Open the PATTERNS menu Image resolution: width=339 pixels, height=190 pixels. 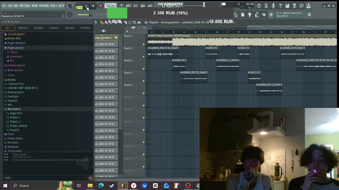click(25, 6)
